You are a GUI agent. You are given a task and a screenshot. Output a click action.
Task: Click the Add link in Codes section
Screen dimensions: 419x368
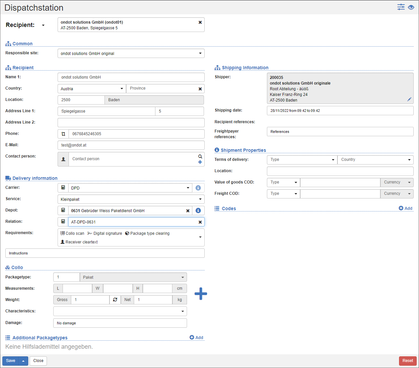(x=406, y=208)
